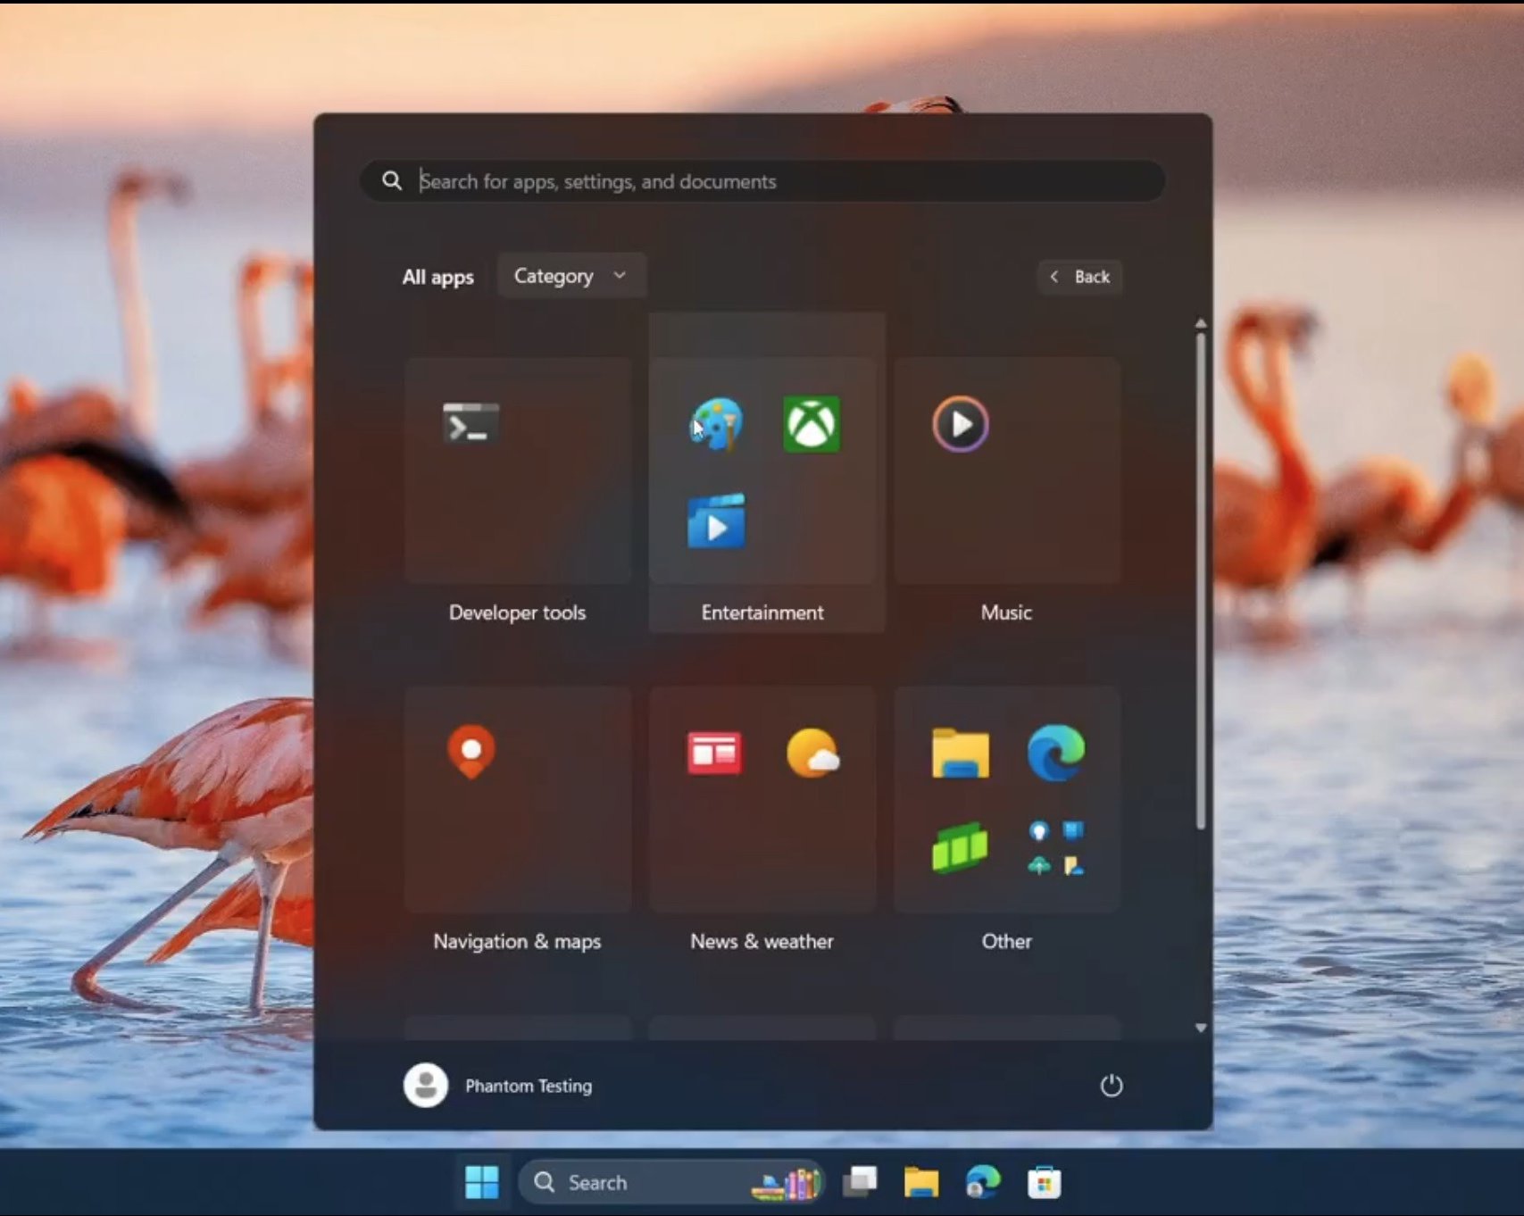Expand the small four-icon cluster in Other
1524x1216 pixels.
[1056, 848]
